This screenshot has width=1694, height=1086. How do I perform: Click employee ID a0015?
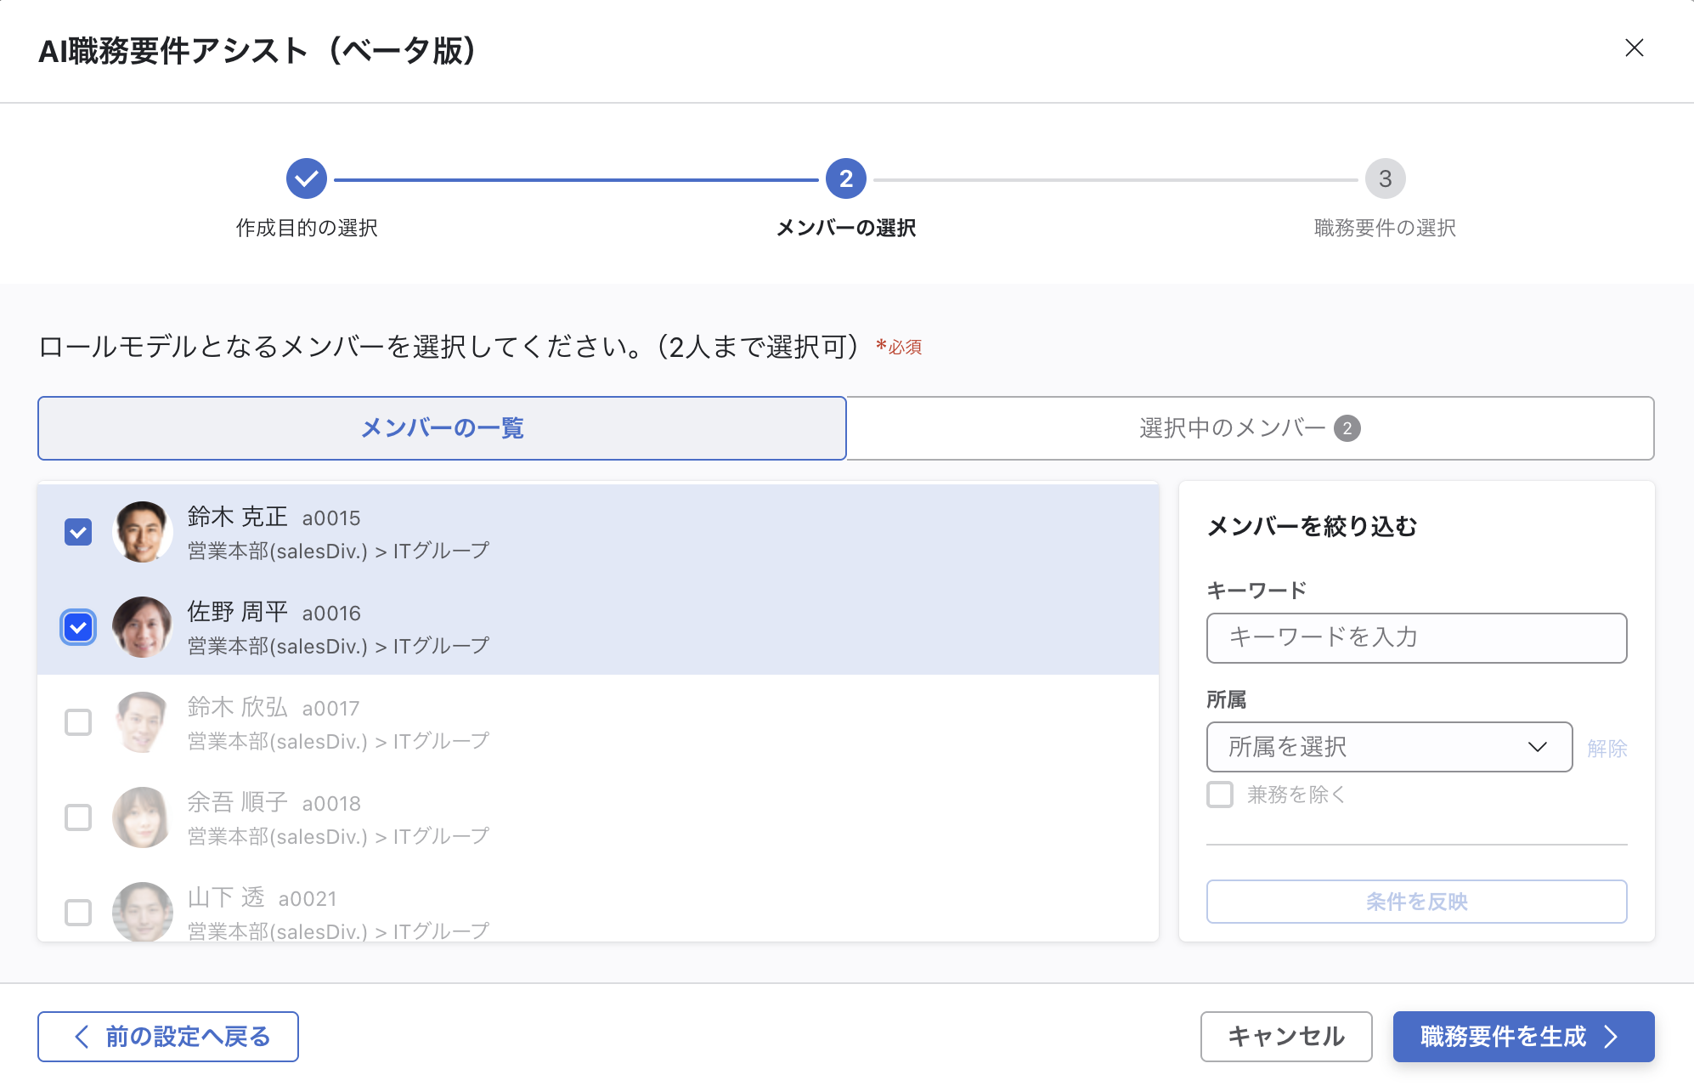tap(331, 518)
